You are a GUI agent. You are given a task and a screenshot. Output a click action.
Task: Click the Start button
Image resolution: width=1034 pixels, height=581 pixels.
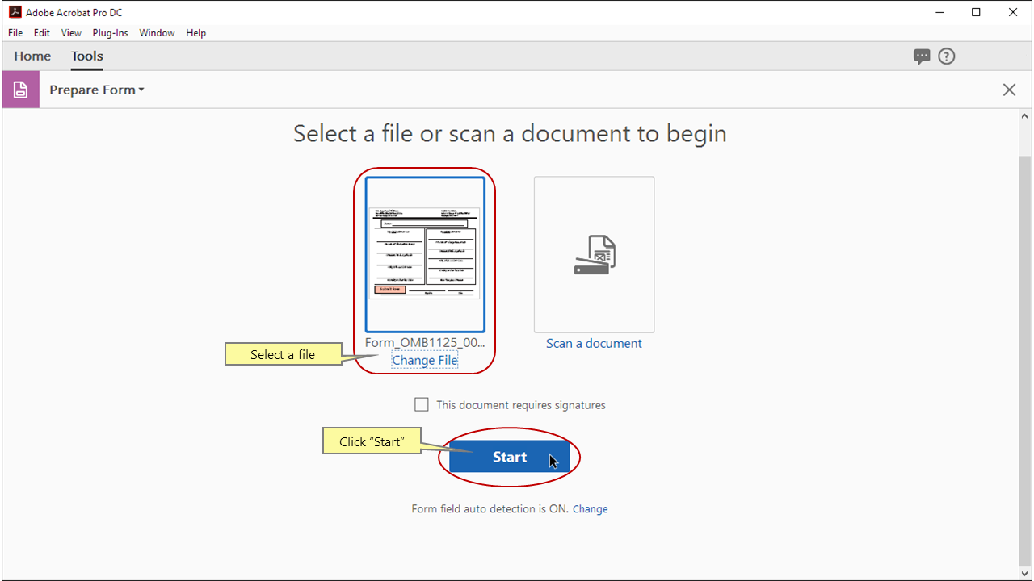pos(509,457)
